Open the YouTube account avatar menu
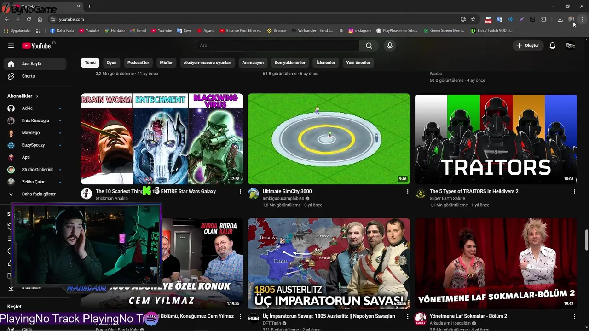Screen dimensions: 589x331 tap(571, 46)
